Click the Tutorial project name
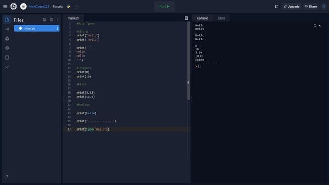 (x=58, y=7)
